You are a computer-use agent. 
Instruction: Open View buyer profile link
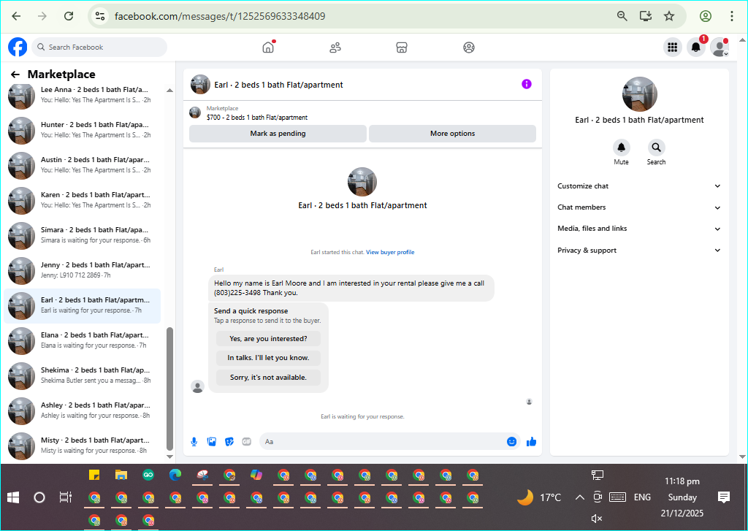(x=390, y=253)
